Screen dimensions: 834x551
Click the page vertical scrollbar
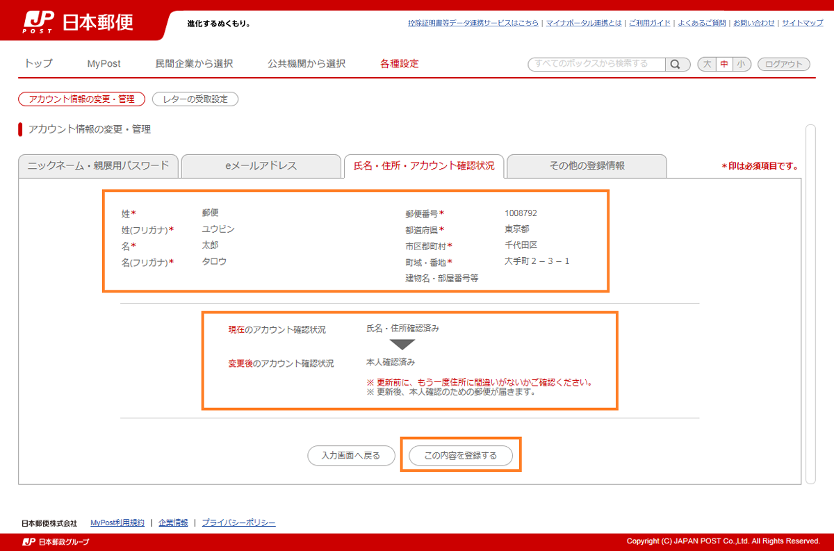click(810, 304)
